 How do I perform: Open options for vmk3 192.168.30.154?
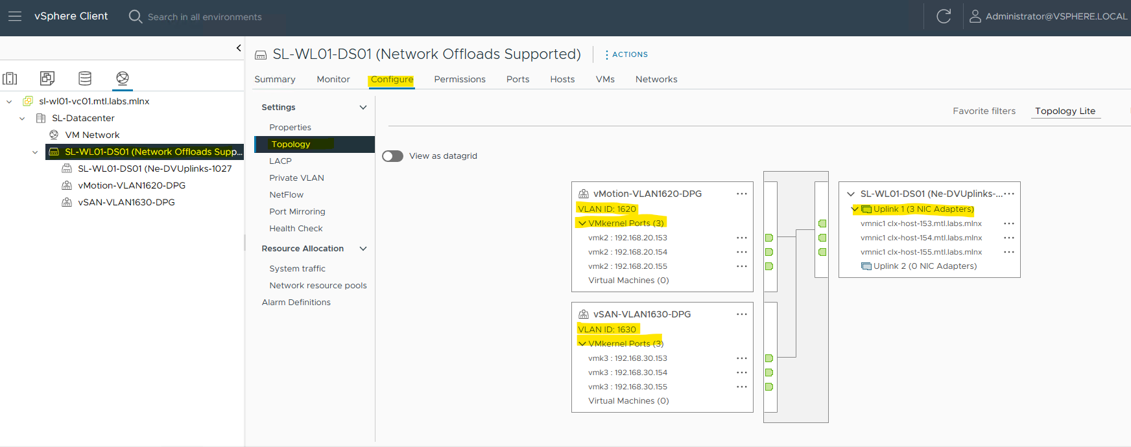click(742, 372)
